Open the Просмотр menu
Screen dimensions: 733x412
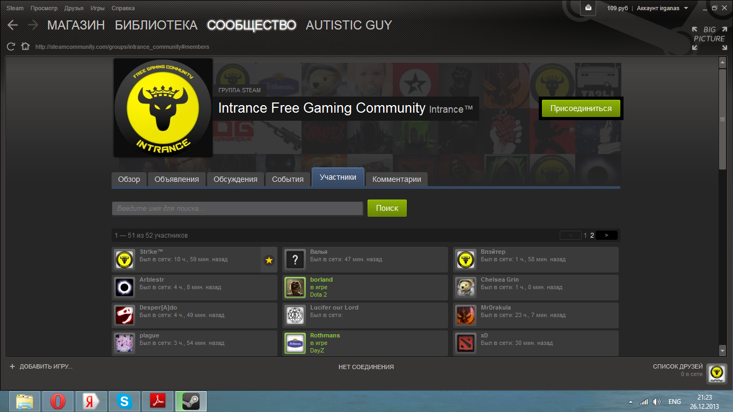pos(44,8)
